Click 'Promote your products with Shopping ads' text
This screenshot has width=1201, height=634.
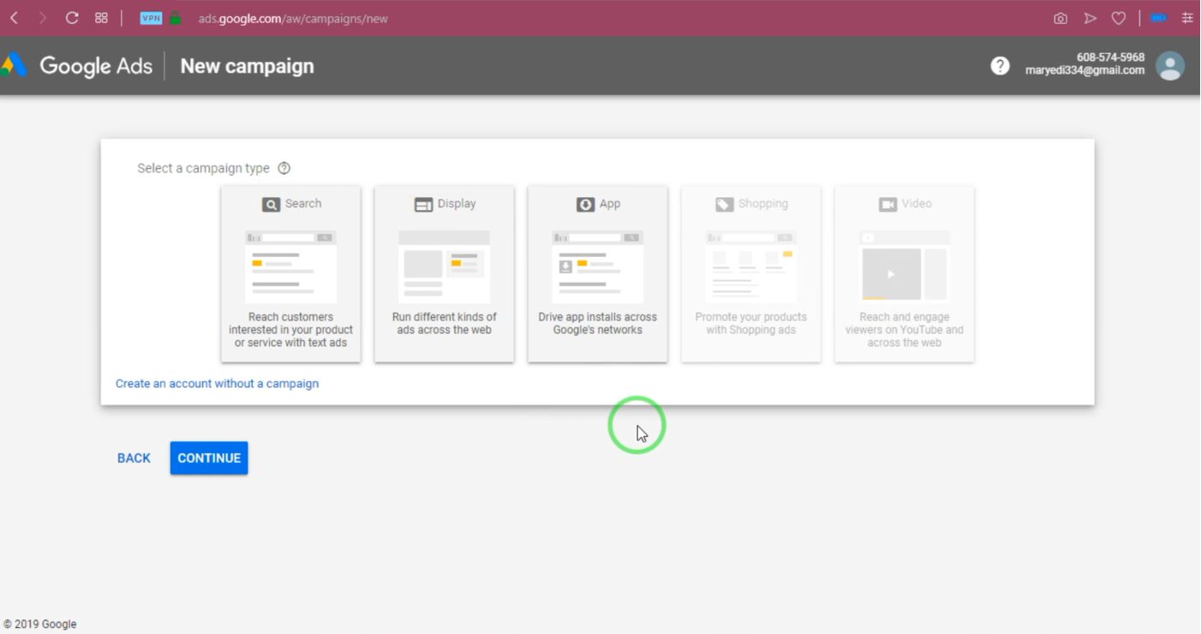pos(751,324)
